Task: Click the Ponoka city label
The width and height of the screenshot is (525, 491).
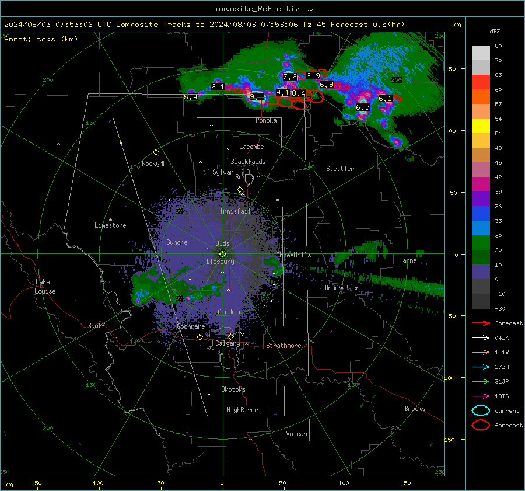Action: (266, 120)
